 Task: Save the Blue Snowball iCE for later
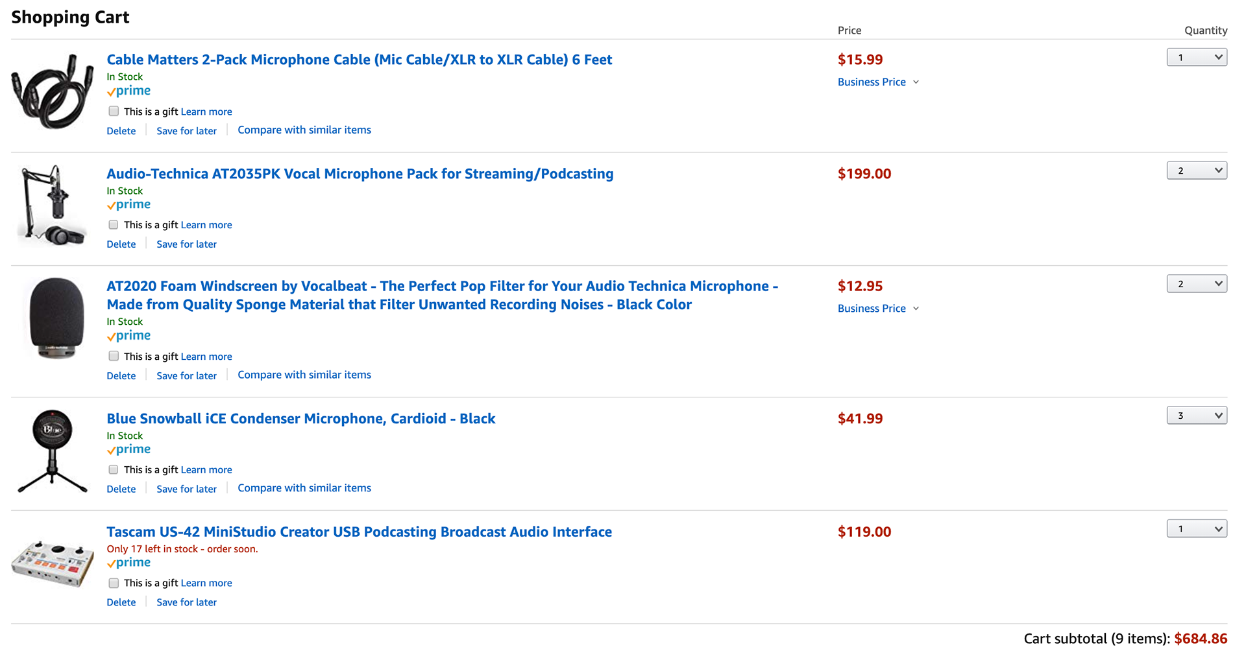(x=186, y=489)
